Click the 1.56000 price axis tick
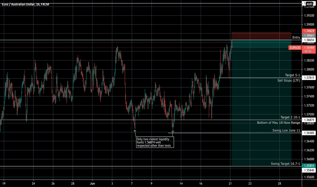317x187 pixels. 309,159
